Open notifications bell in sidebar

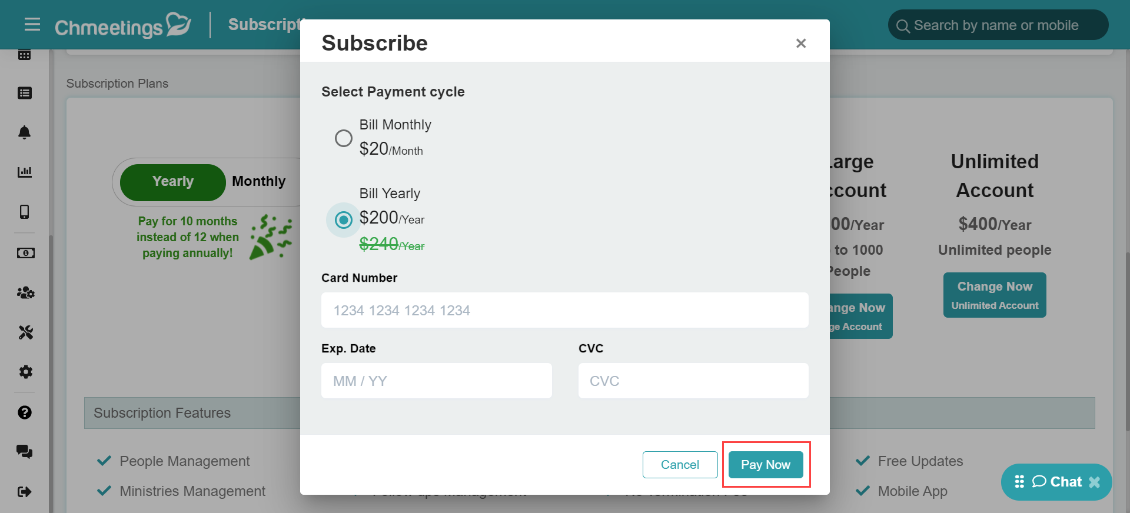[24, 132]
